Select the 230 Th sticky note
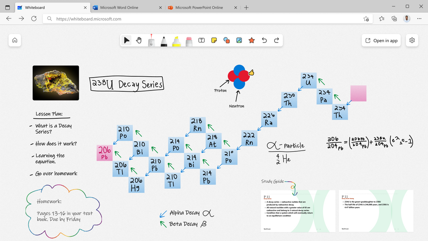This screenshot has height=241, width=428. (x=289, y=100)
